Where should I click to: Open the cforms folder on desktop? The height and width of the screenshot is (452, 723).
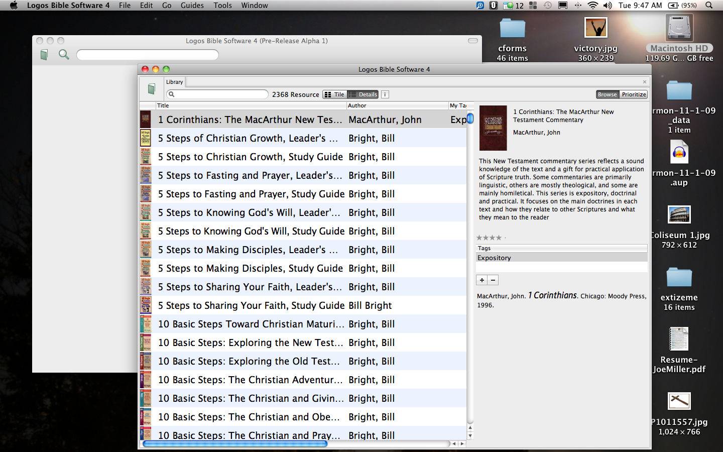(512, 29)
